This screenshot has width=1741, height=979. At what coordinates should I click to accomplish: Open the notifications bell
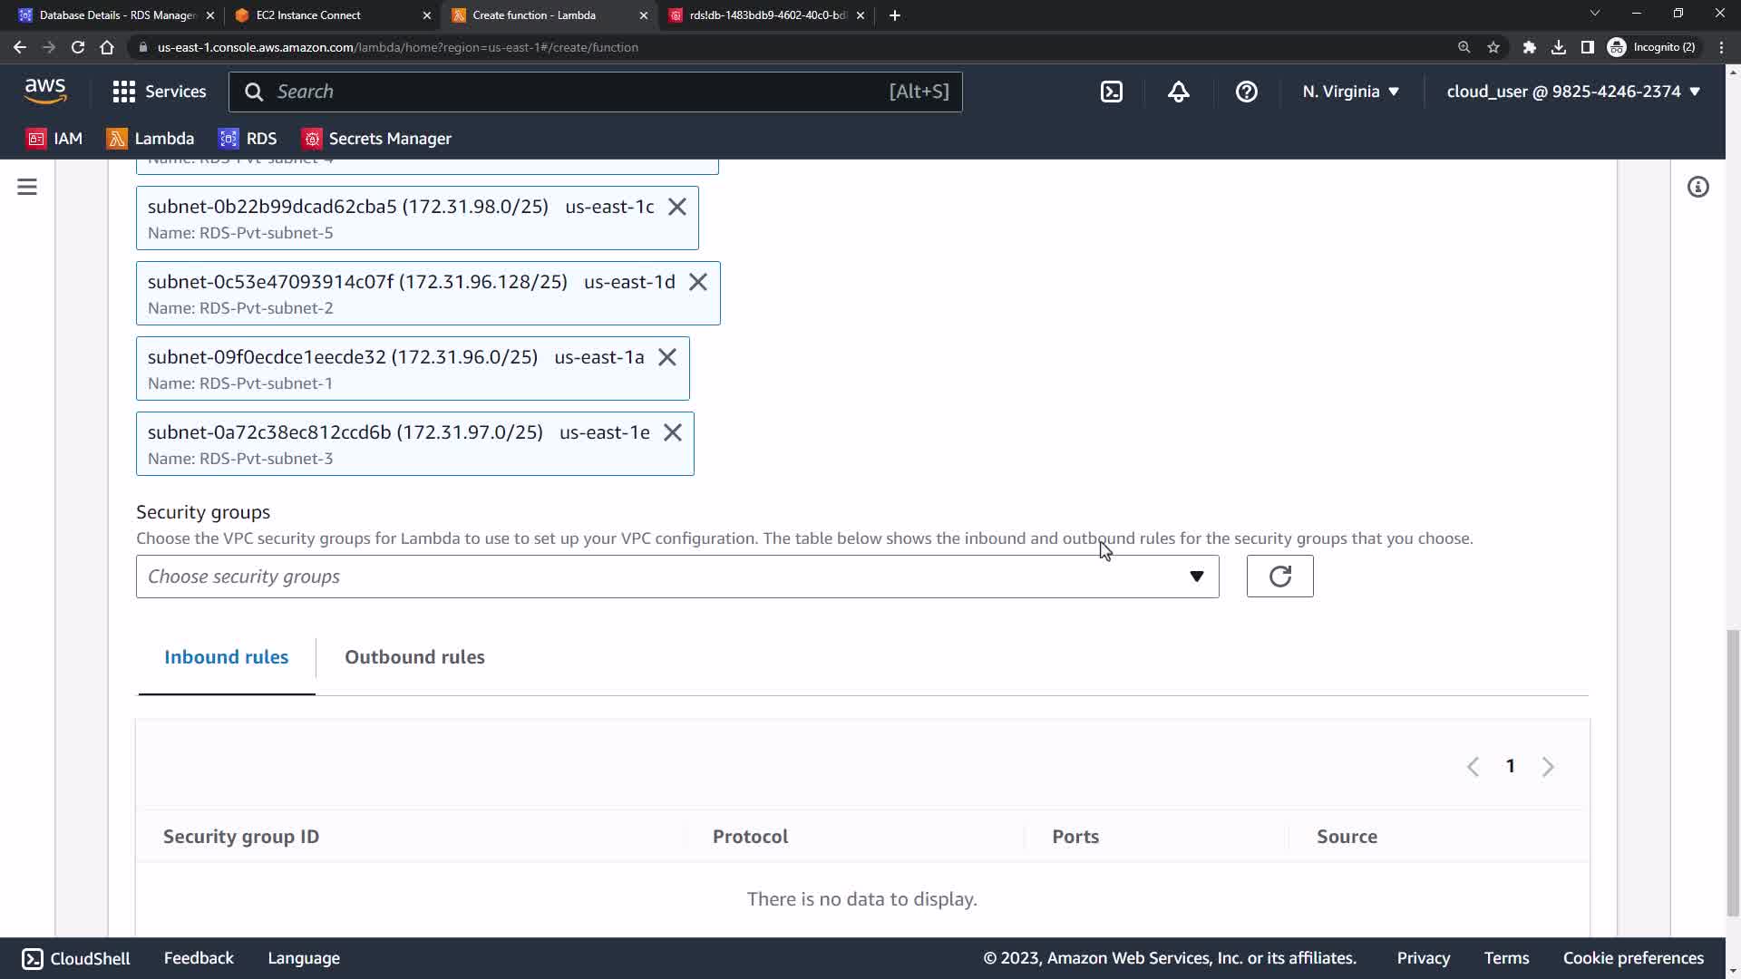point(1178,92)
